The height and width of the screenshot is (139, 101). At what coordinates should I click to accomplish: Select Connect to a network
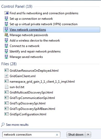25,46
